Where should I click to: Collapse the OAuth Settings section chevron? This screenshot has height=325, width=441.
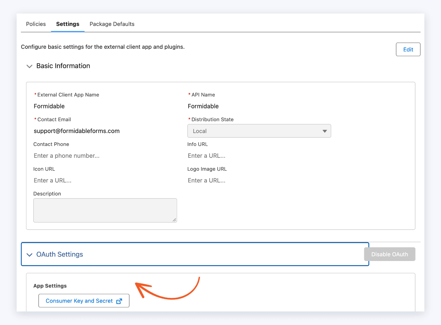coord(30,255)
